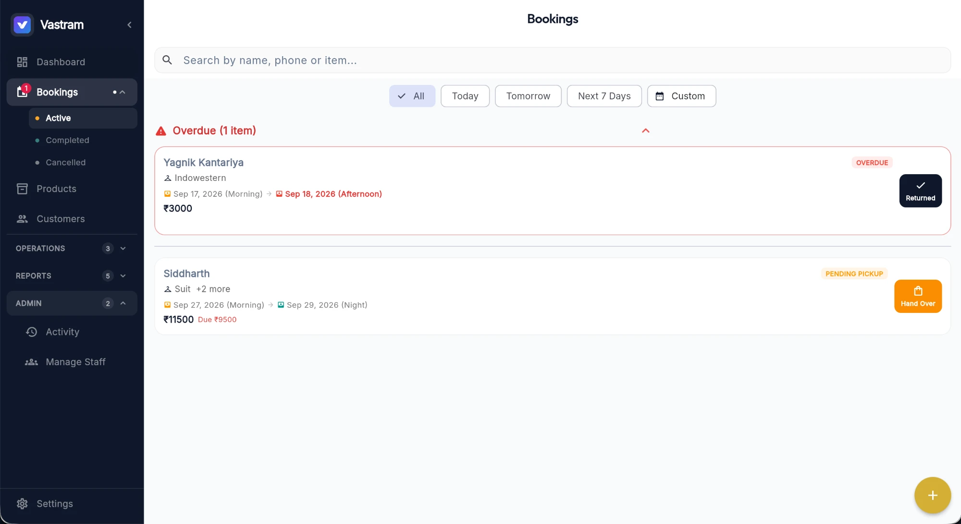Select the Active bookings submenu item
This screenshot has height=524, width=961.
pyautogui.click(x=83, y=118)
